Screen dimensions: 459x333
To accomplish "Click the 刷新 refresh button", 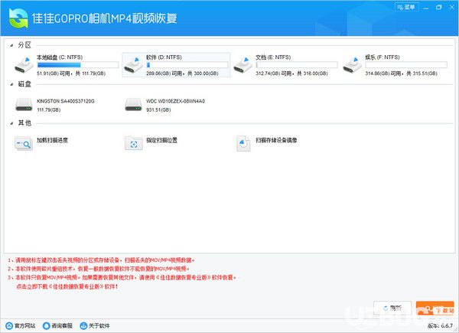I will coord(392,308).
